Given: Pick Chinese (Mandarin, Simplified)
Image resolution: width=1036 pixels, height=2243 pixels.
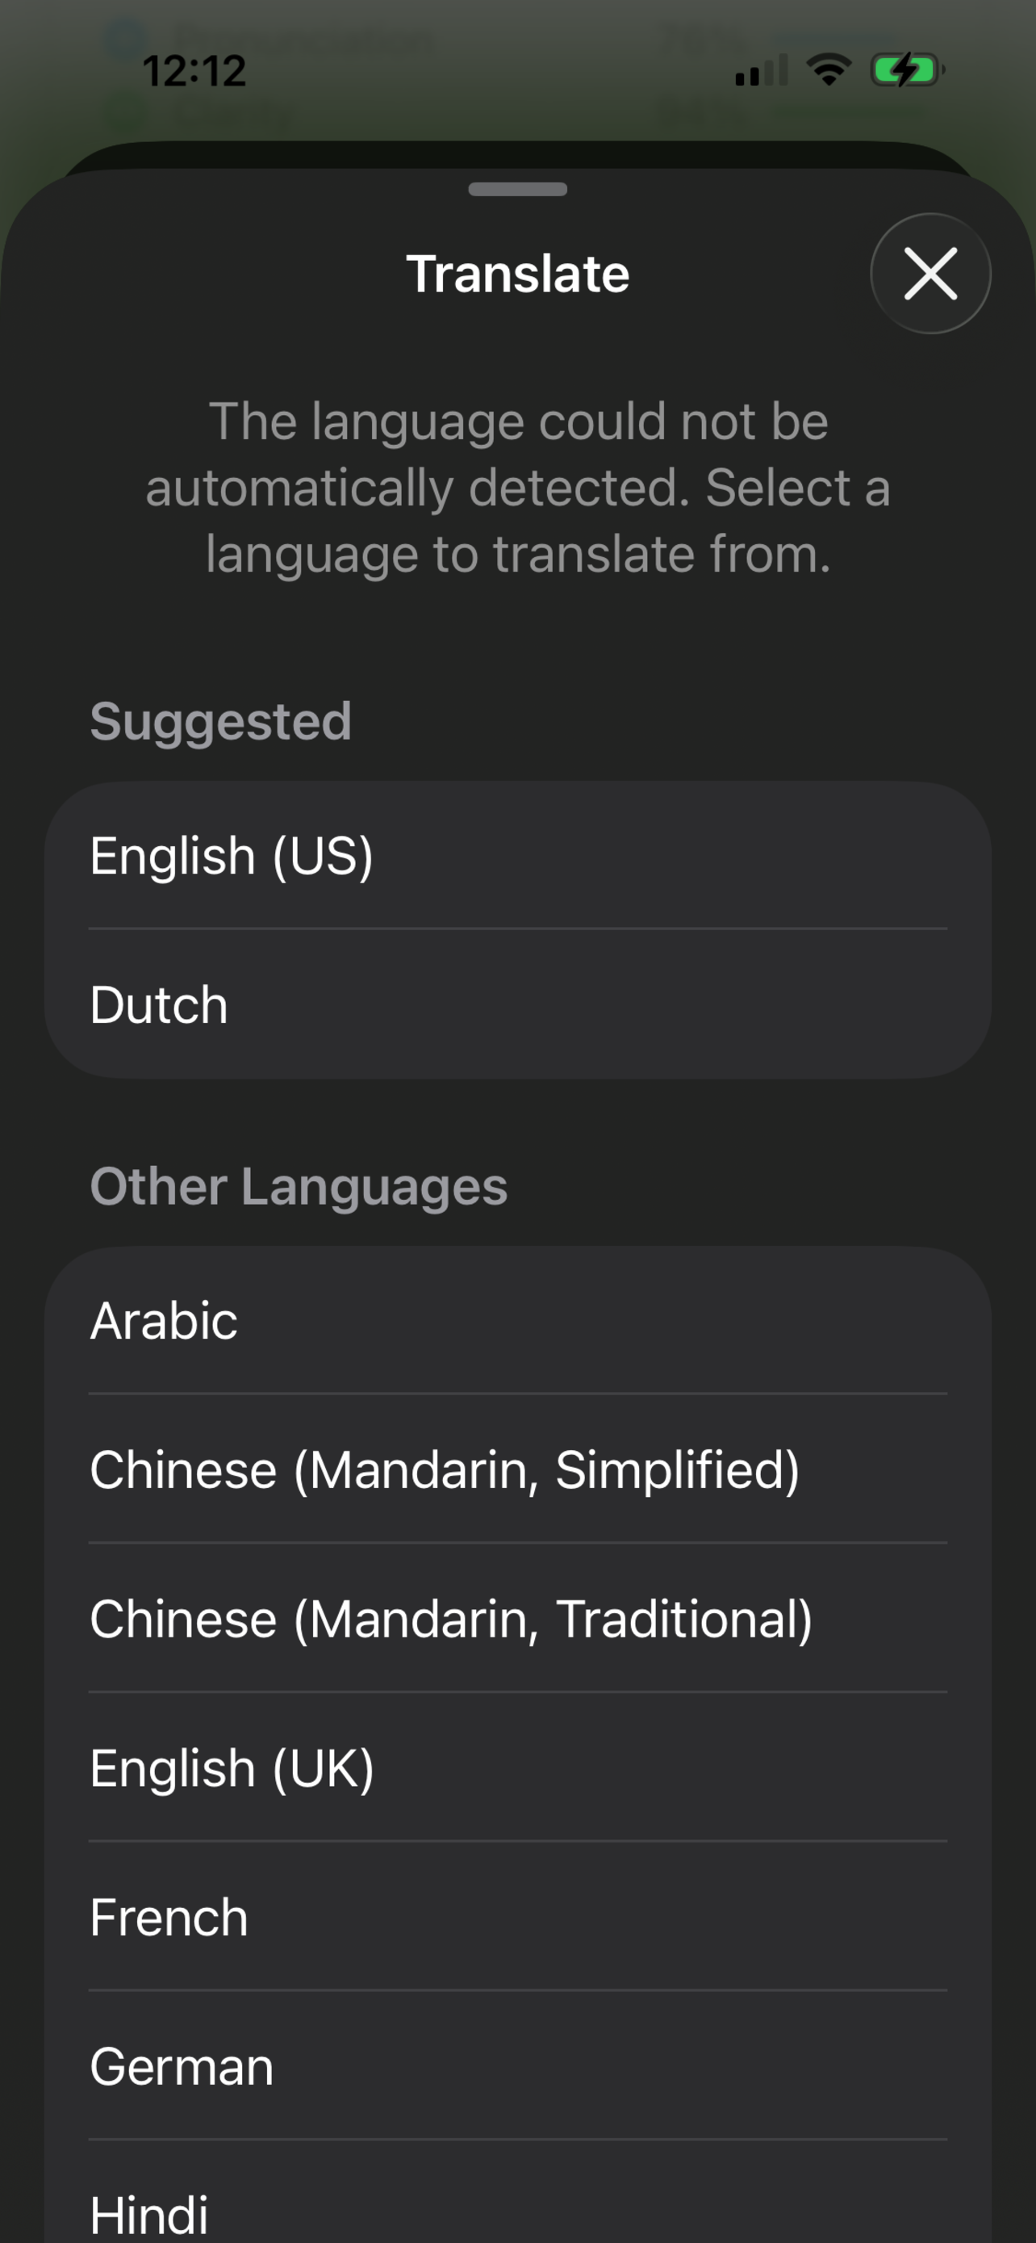Looking at the screenshot, I should 445,1469.
